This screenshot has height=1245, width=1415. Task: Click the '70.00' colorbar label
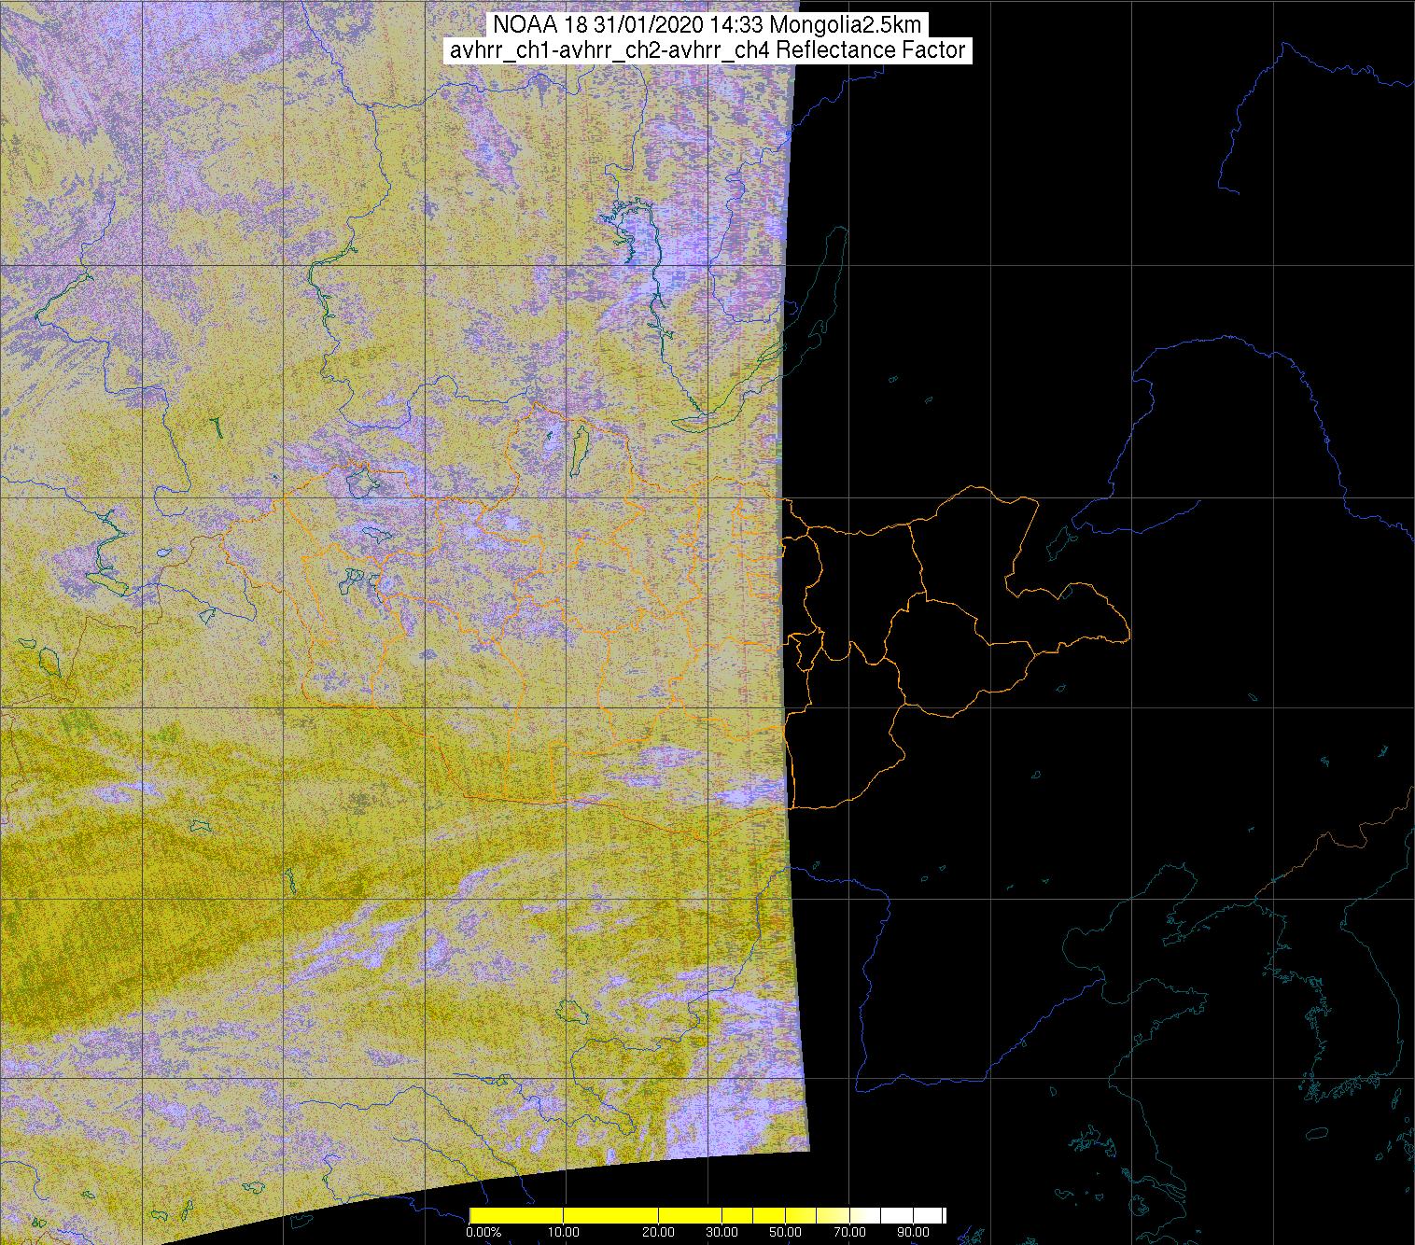pyautogui.click(x=849, y=1232)
